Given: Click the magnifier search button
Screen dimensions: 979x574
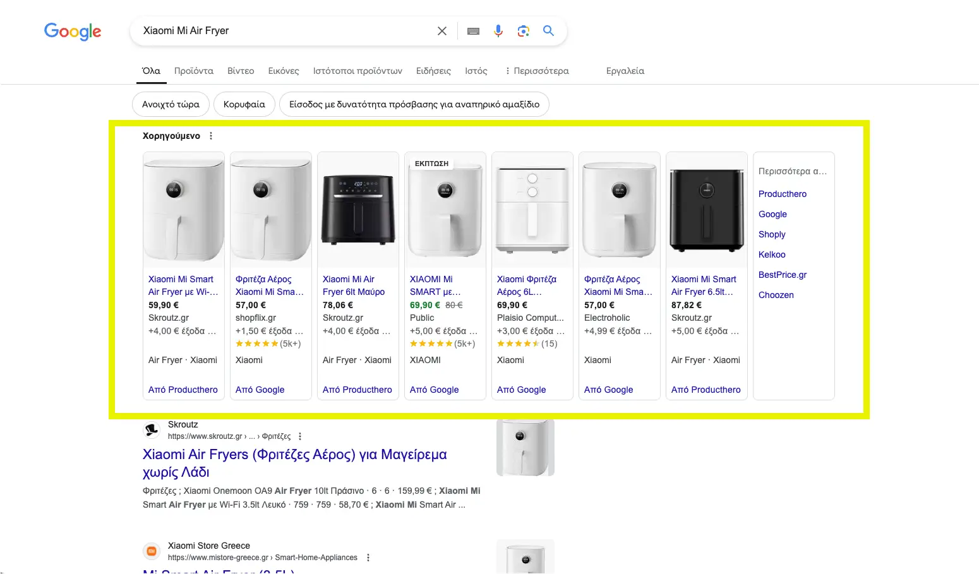Looking at the screenshot, I should click(548, 31).
